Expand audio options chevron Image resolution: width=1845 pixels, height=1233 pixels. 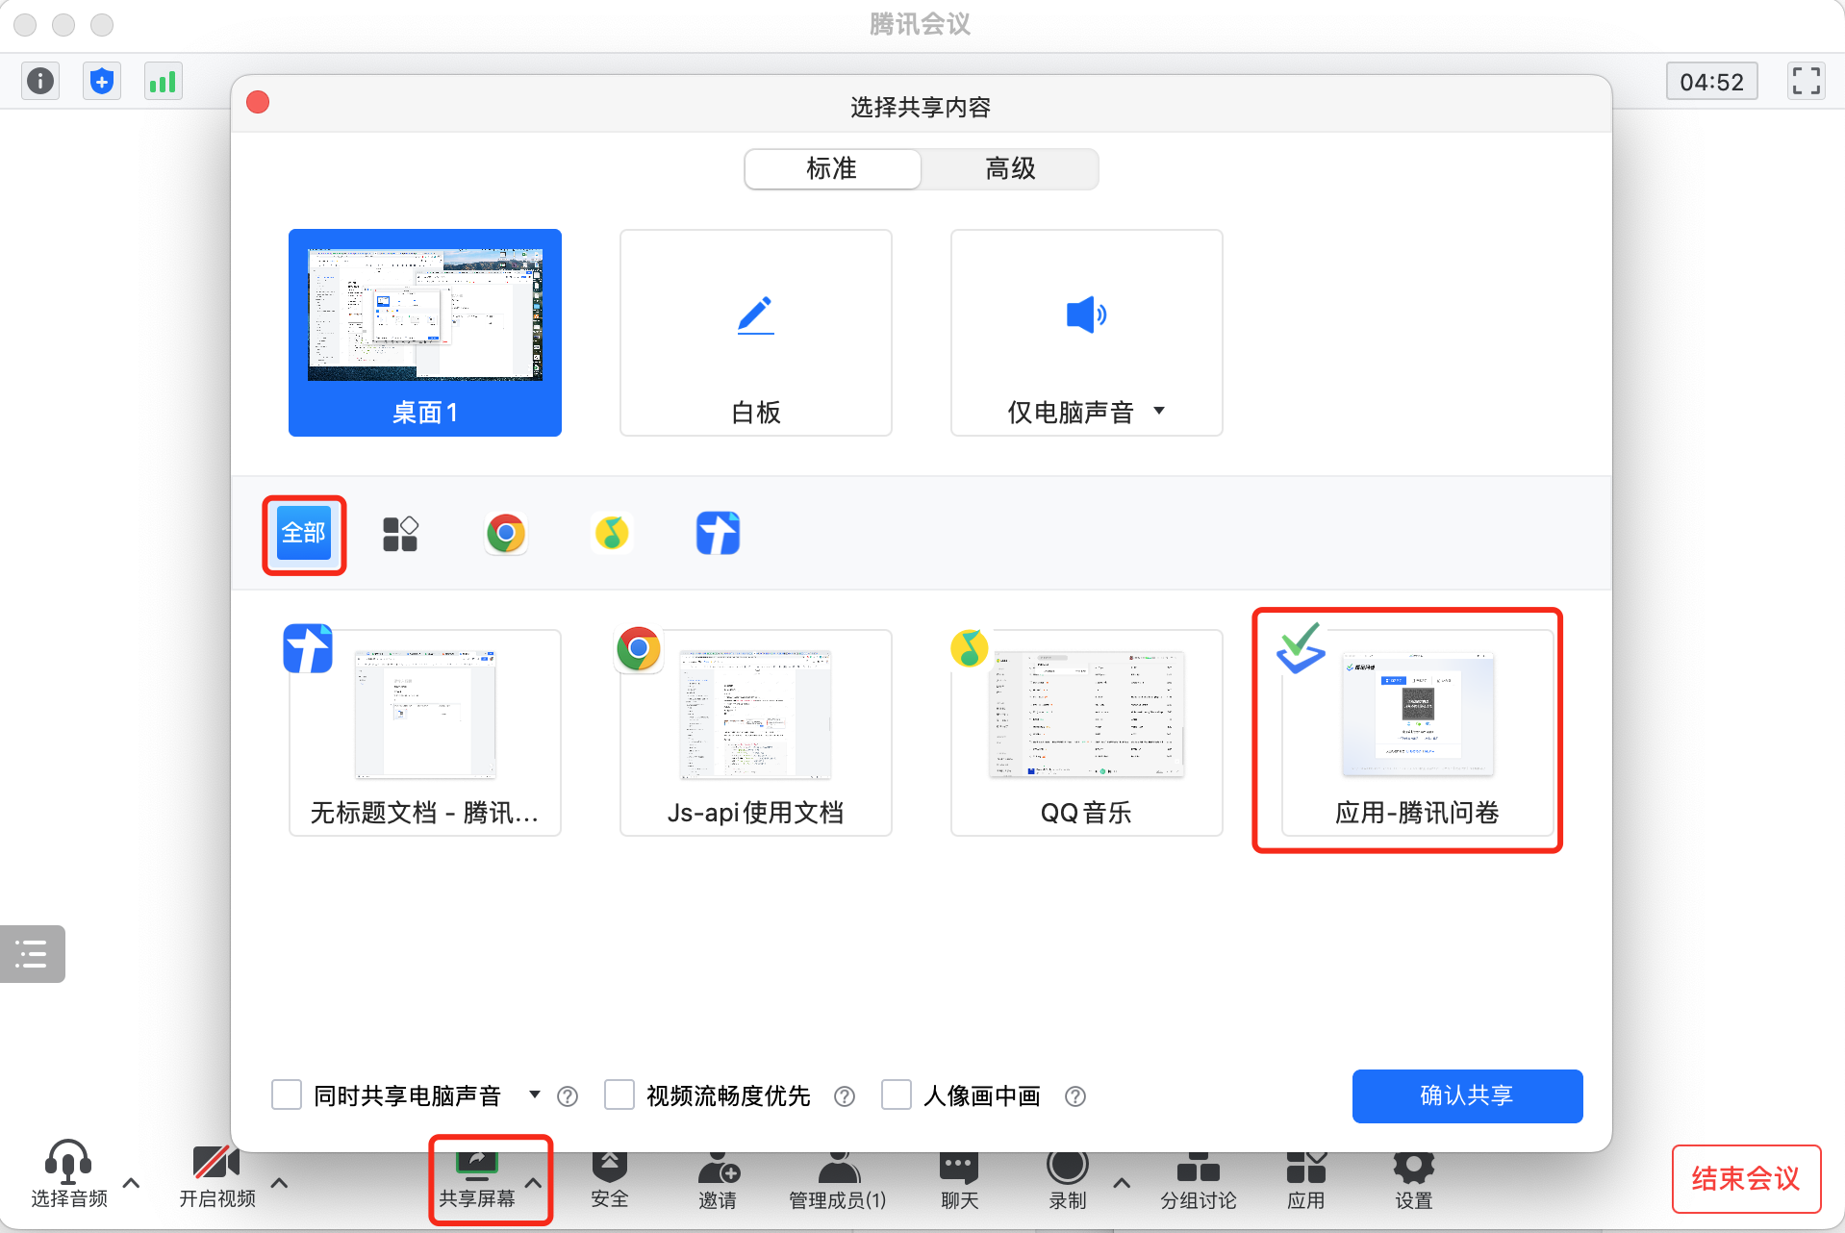pyautogui.click(x=132, y=1183)
